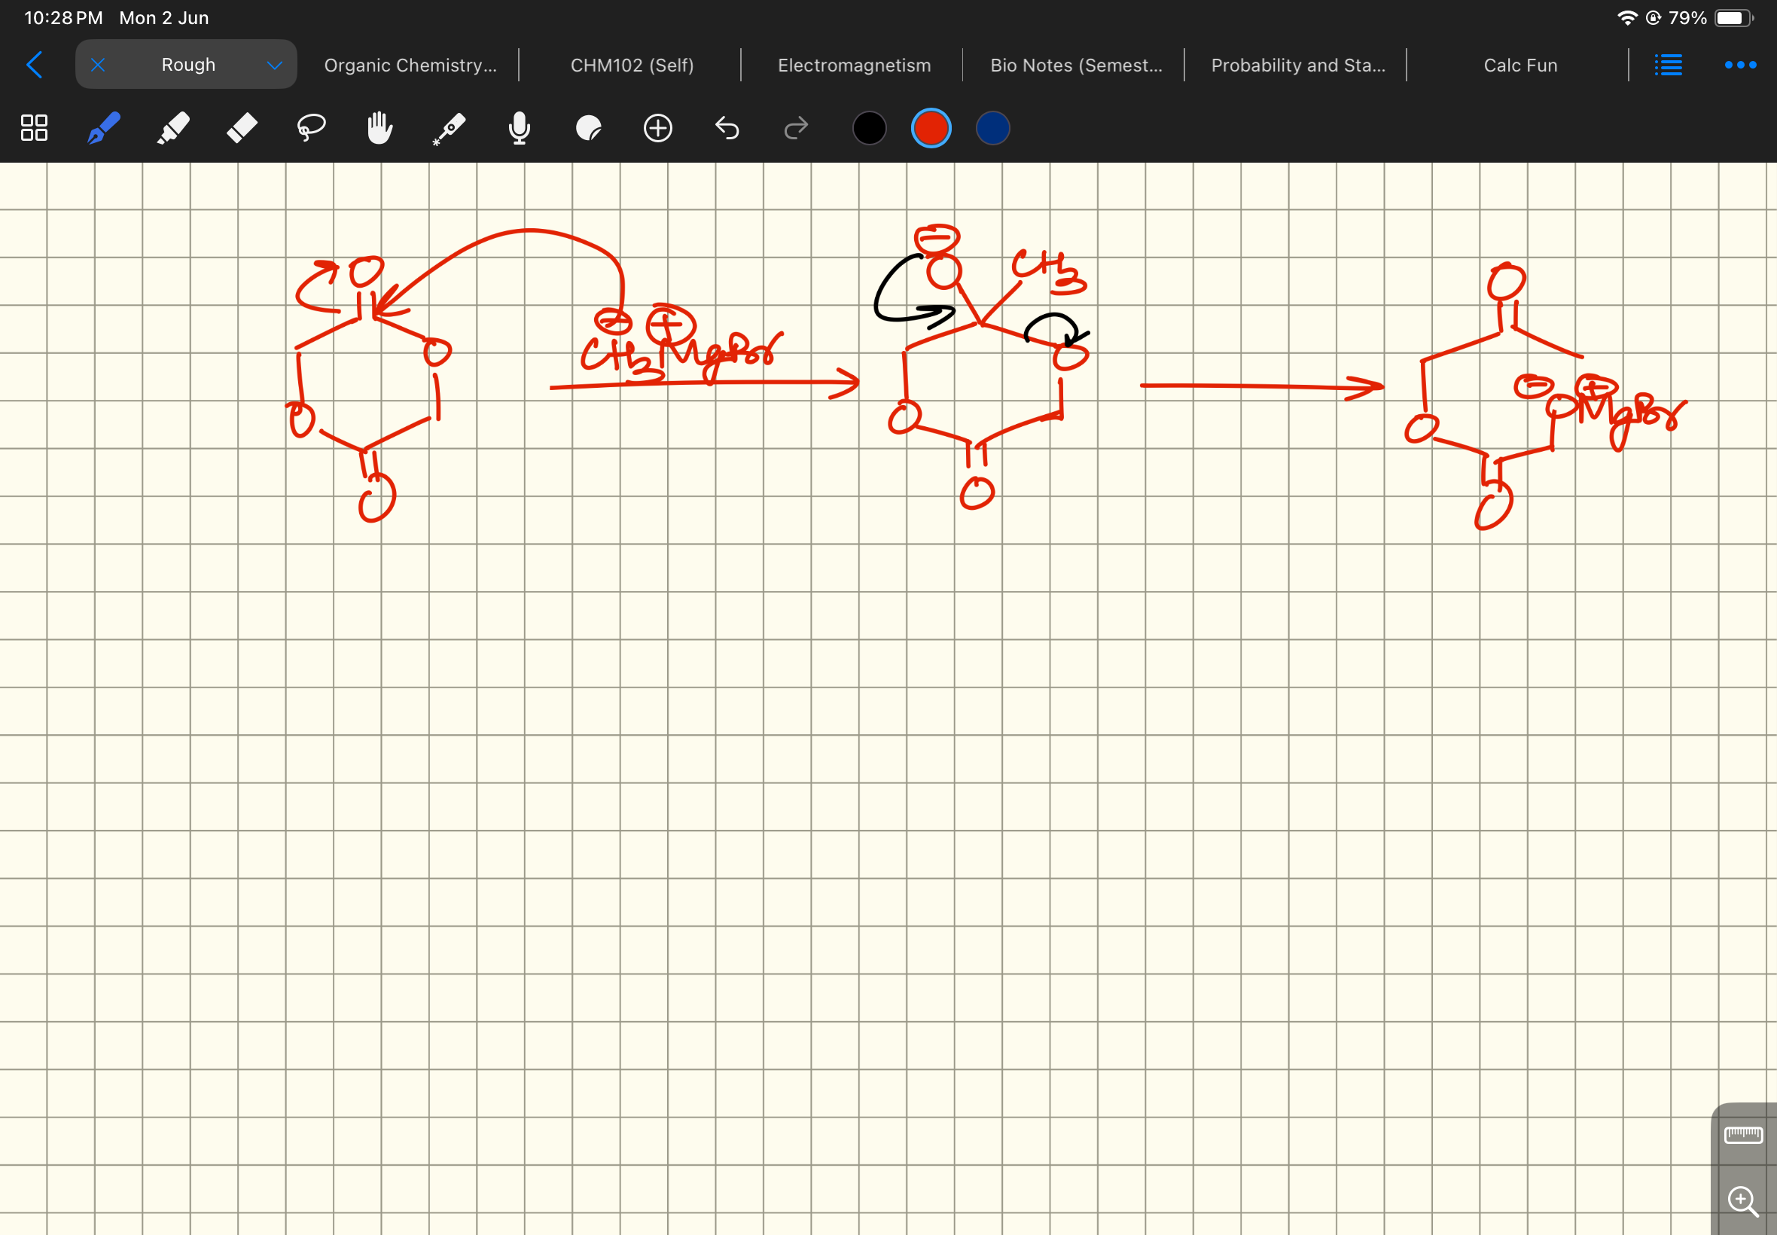The image size is (1777, 1235).
Task: Open the zoom magnifier window
Action: click(x=1743, y=1201)
